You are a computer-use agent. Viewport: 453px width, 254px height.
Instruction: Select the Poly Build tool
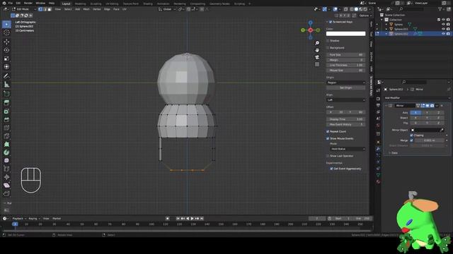coord(6,144)
